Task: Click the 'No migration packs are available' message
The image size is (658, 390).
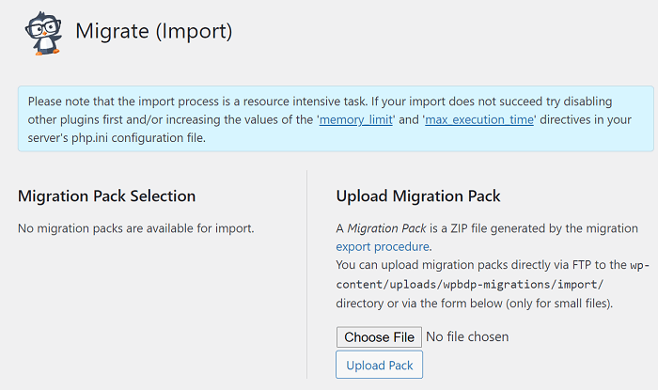Action: (x=136, y=228)
